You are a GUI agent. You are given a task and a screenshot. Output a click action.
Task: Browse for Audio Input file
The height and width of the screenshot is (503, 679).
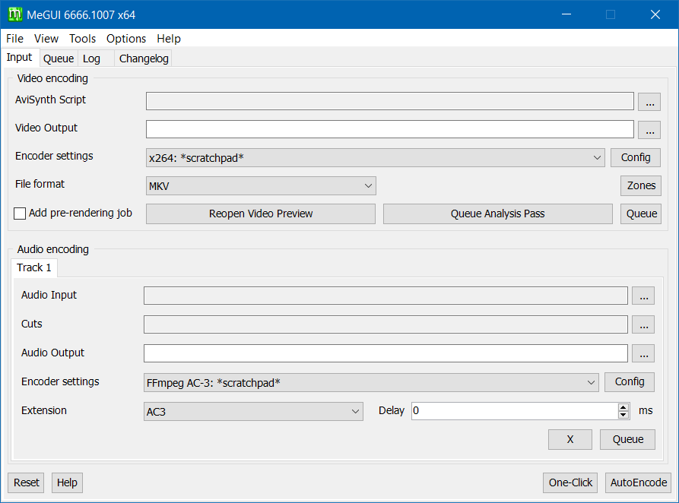coord(643,296)
